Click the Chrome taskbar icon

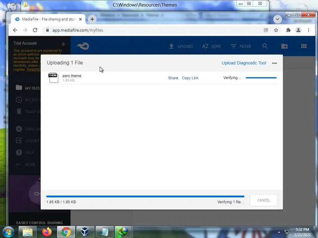pos(66,232)
